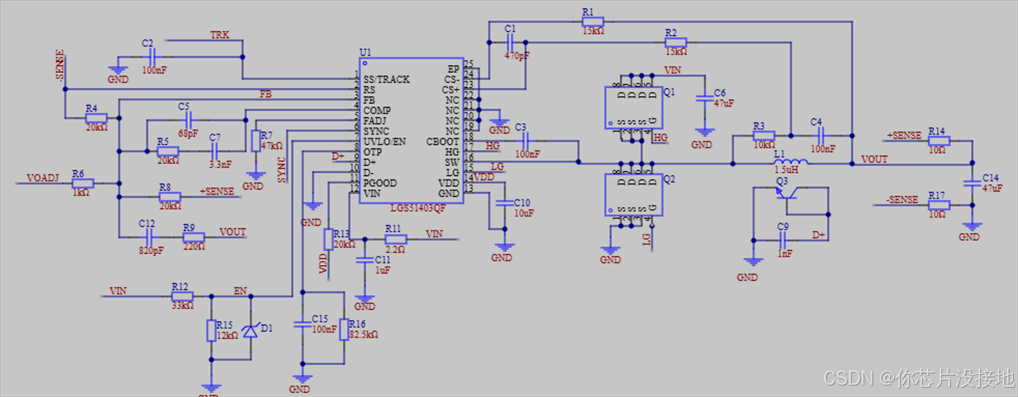Click the 3.3nF value text
The image size is (1018, 397).
click(220, 165)
